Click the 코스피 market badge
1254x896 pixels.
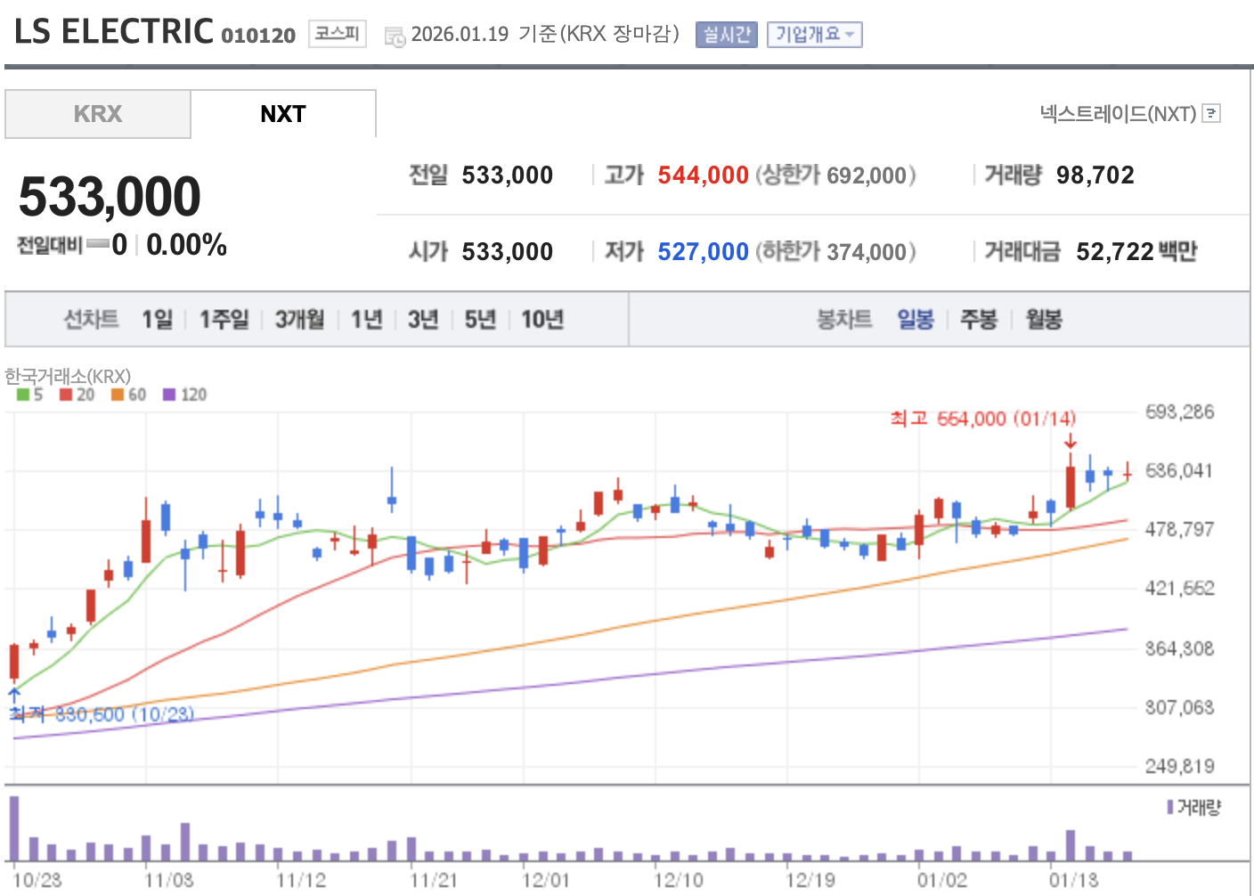point(338,34)
